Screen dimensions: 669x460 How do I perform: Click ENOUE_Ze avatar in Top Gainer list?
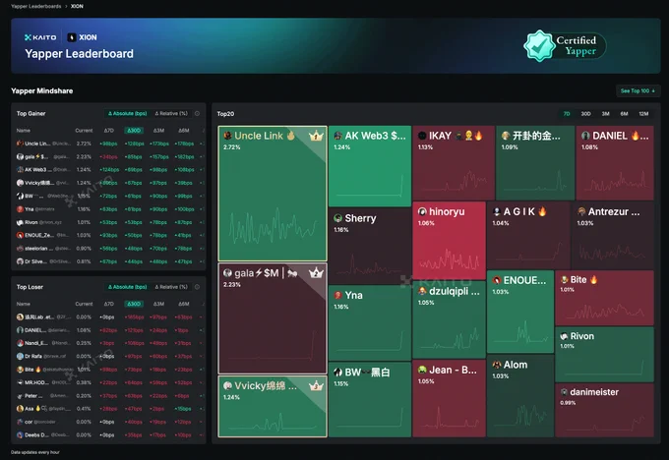[x=20, y=235]
